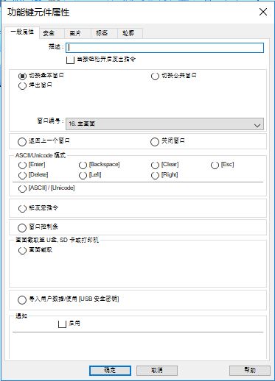Image resolution: width=275 pixels, height=381 pixels.
Task: Select the 切换公共窗口 radio option
Action: (x=155, y=76)
